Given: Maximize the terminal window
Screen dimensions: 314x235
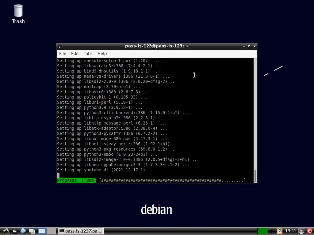Looking at the screenshot, I should tap(249, 46).
